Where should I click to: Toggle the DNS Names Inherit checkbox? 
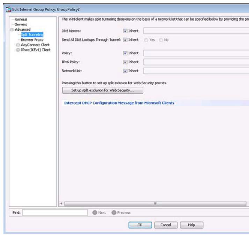125,31
